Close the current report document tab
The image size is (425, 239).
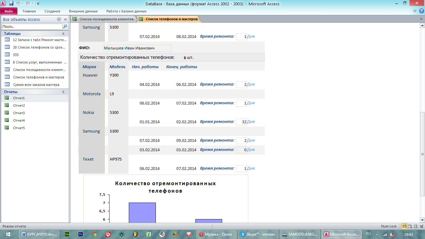(421, 19)
